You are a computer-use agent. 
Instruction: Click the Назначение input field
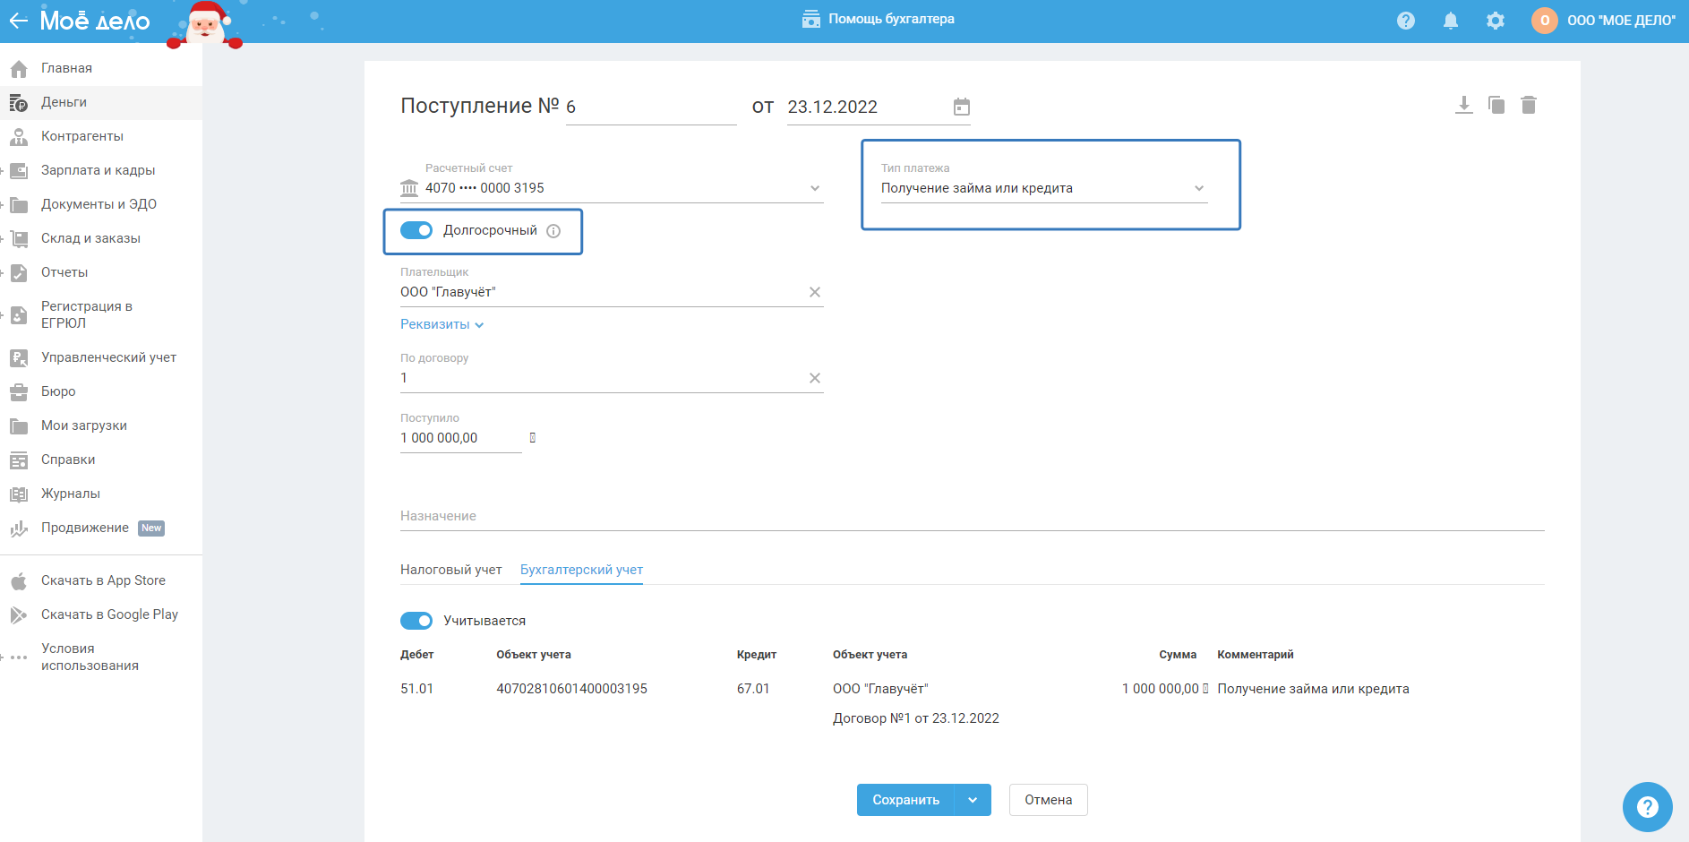pos(972,516)
